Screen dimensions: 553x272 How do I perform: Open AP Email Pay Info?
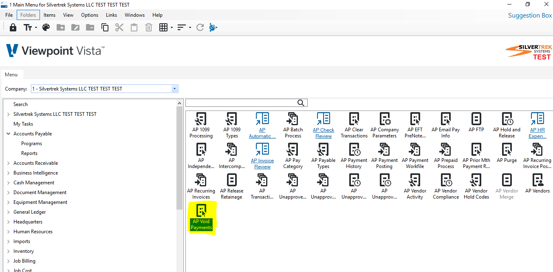click(445, 126)
